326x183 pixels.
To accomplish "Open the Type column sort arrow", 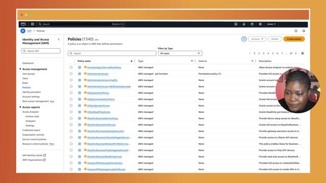I will pyautogui.click(x=192, y=61).
